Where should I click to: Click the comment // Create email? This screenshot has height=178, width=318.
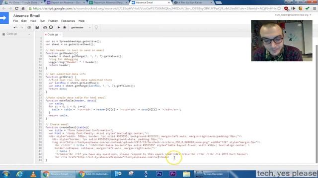[57, 124]
